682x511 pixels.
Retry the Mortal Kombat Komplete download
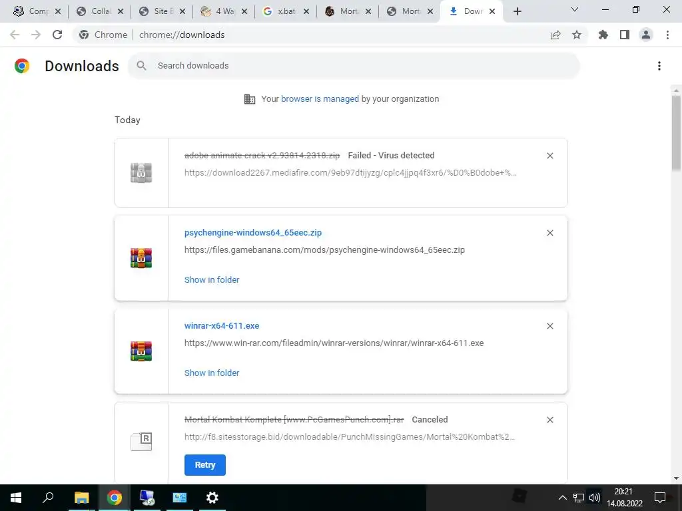point(205,465)
